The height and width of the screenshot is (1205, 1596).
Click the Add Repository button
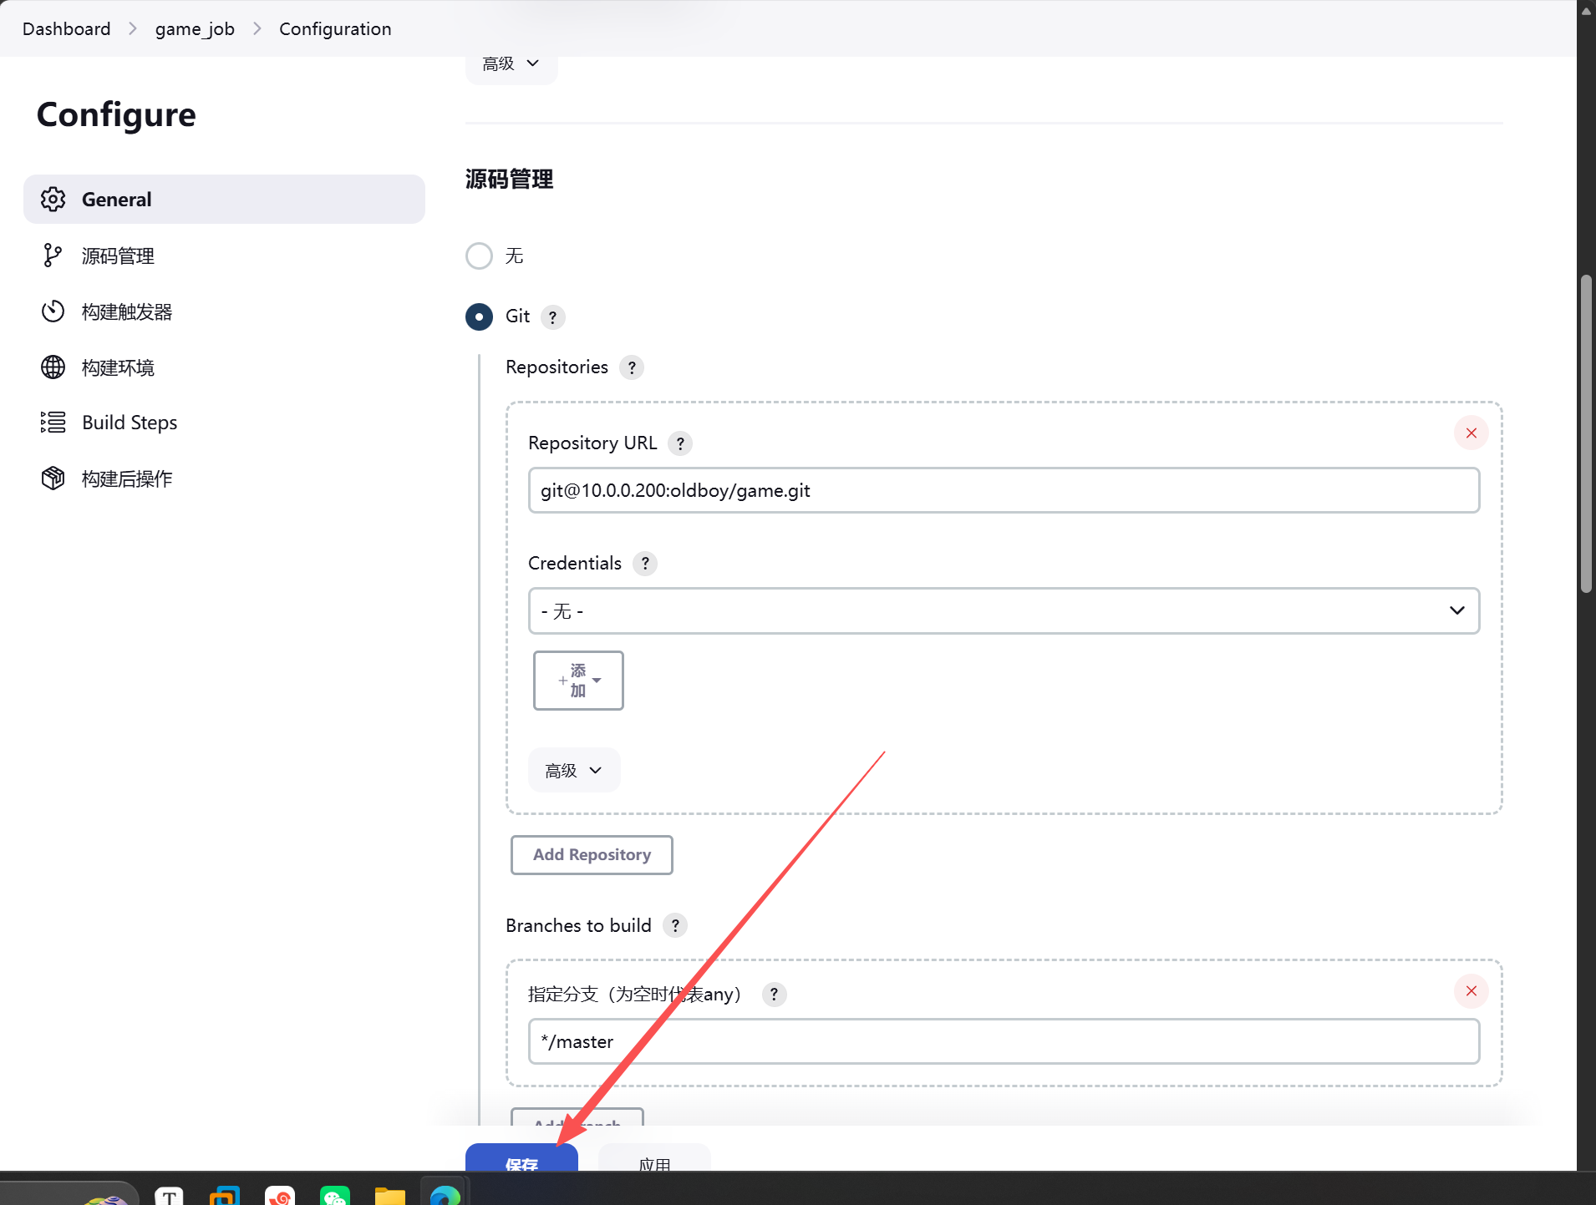(592, 854)
